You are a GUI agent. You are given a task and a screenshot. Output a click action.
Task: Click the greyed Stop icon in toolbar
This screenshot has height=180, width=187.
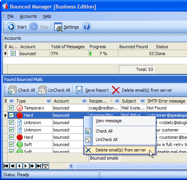point(34,27)
